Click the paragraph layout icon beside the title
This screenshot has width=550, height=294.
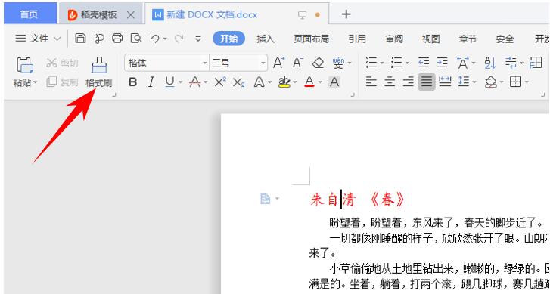click(266, 199)
